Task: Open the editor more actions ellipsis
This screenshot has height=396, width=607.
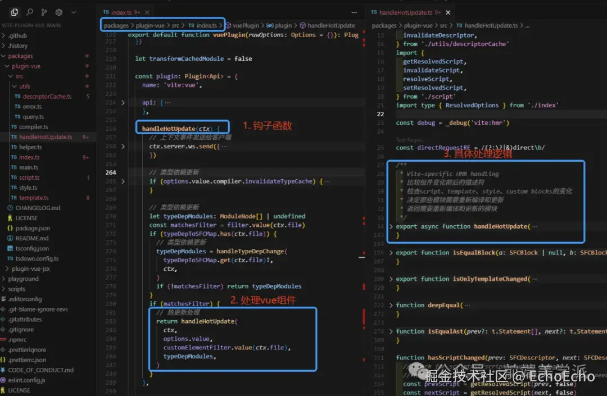Action: click(354, 12)
